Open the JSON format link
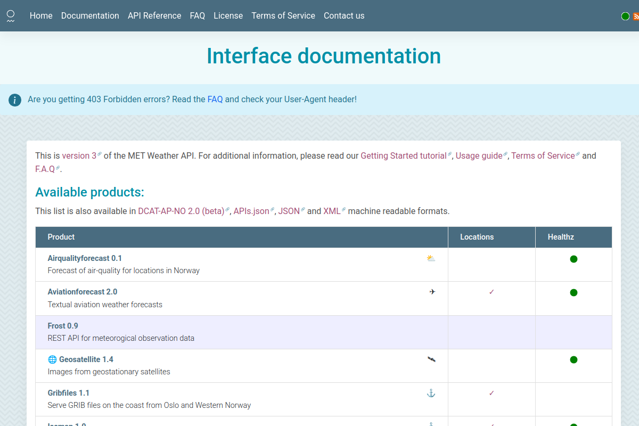639x426 pixels. 291,211
